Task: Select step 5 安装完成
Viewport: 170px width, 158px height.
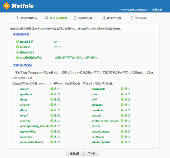Action: pos(139,18)
